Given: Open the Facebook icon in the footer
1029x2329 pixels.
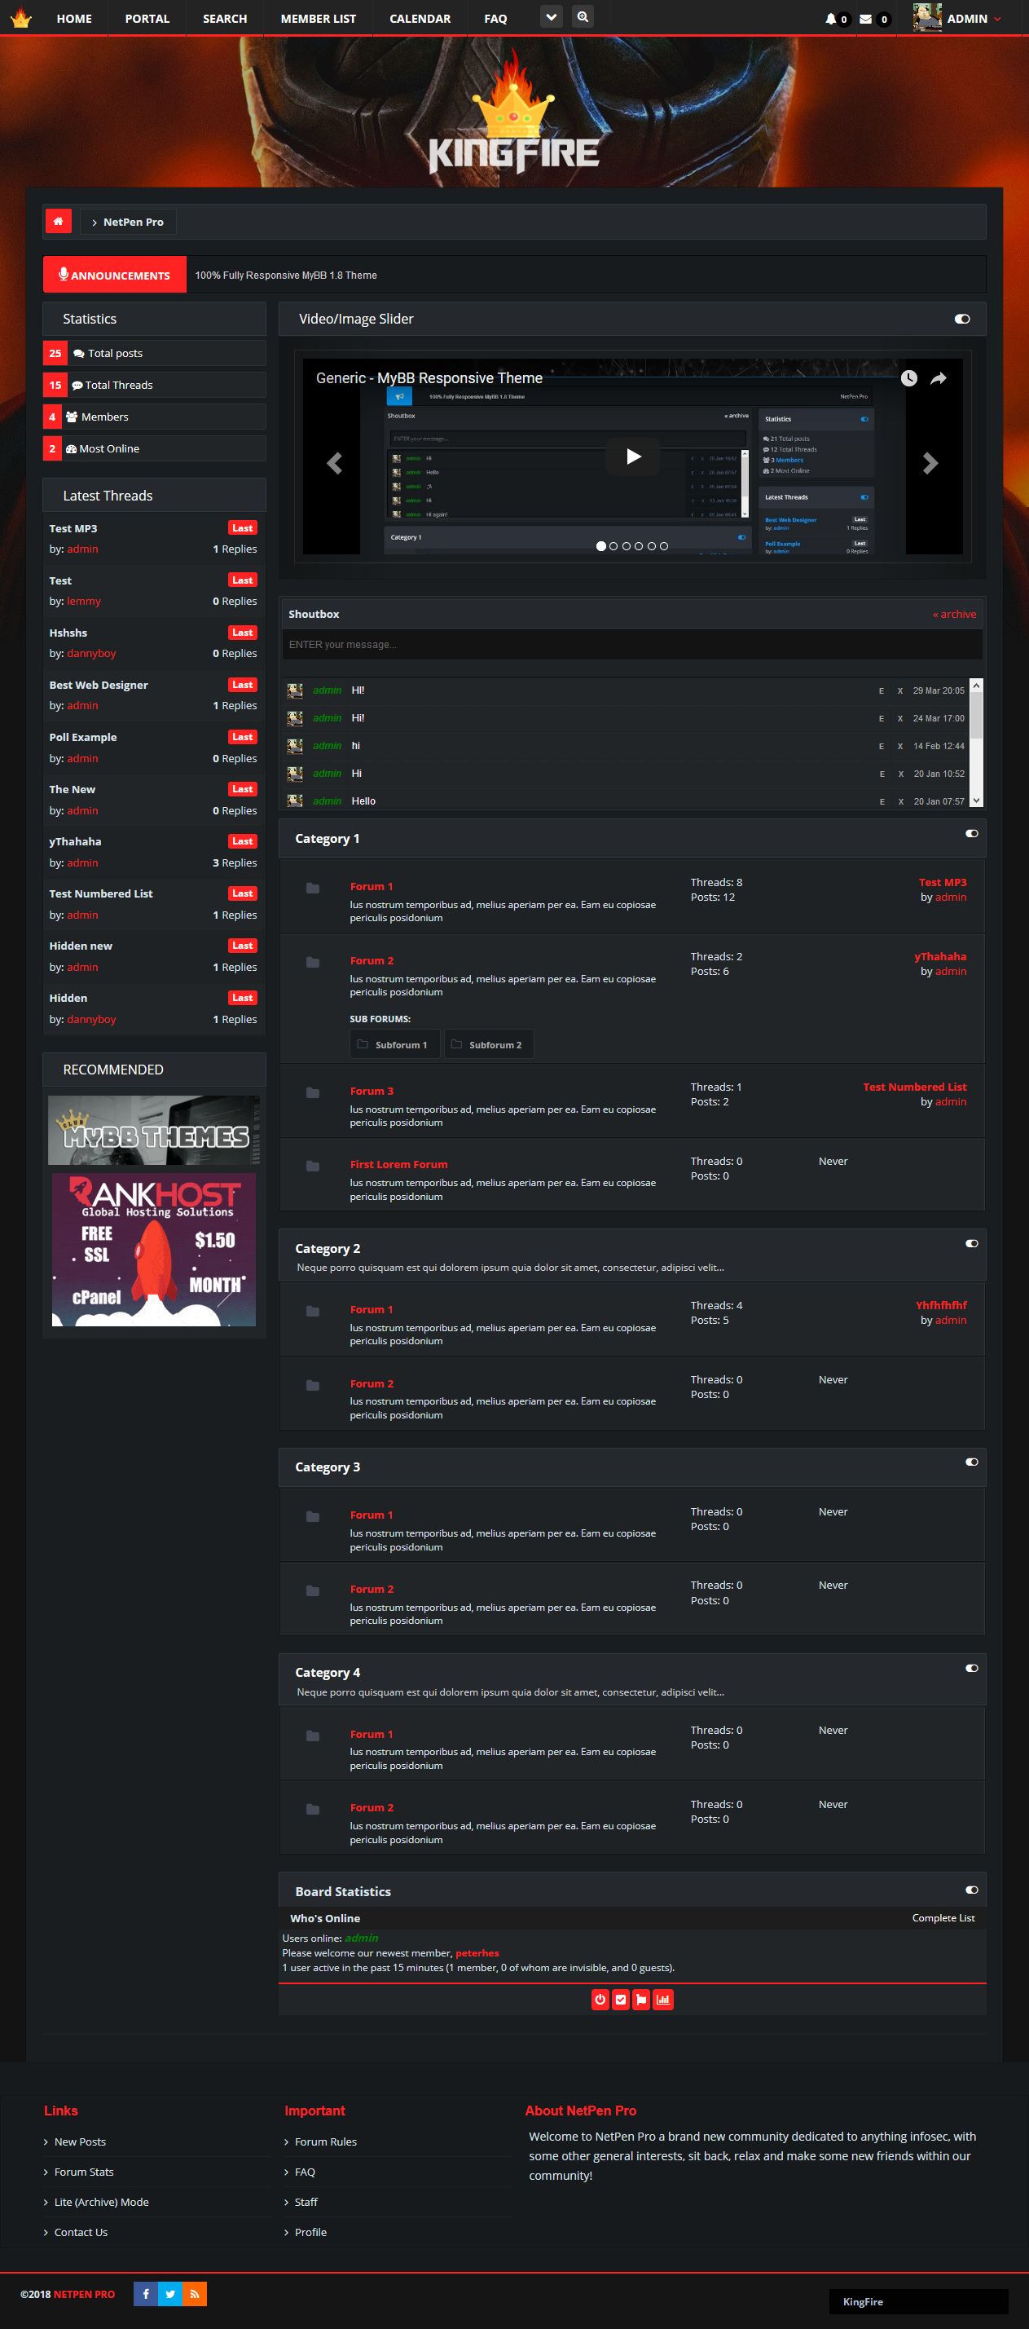Looking at the screenshot, I should [146, 2293].
